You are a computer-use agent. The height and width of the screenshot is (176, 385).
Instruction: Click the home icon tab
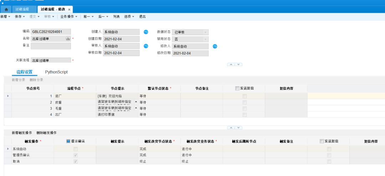tap(6, 9)
